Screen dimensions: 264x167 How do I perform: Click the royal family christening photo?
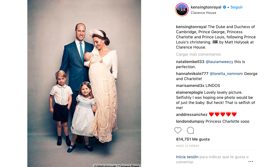pos(84,82)
